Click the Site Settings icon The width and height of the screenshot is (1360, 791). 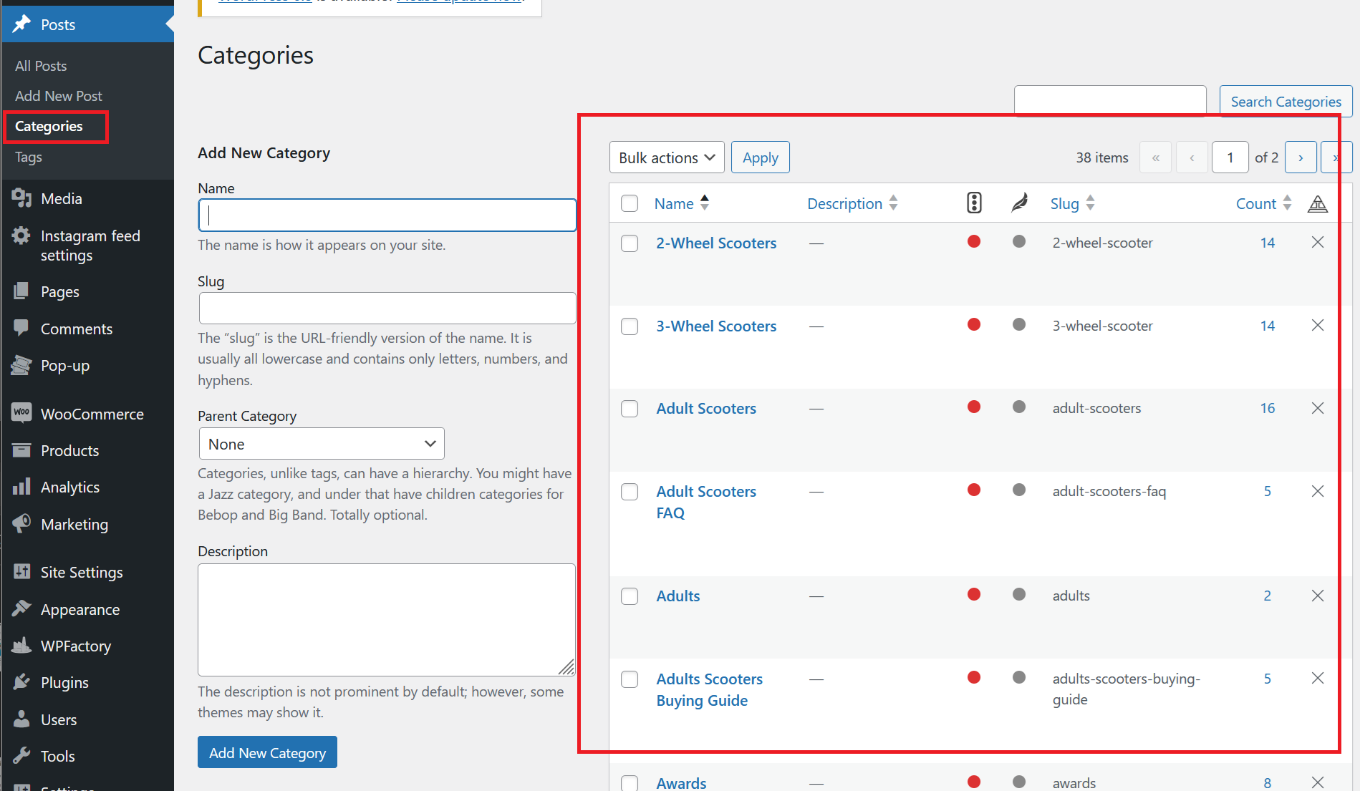tap(22, 572)
